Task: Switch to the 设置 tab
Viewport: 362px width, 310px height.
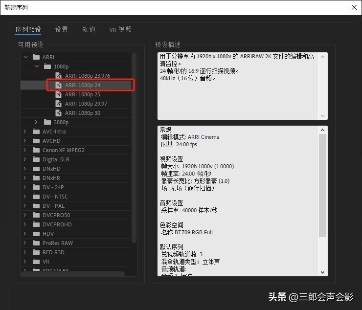Action: pos(61,29)
